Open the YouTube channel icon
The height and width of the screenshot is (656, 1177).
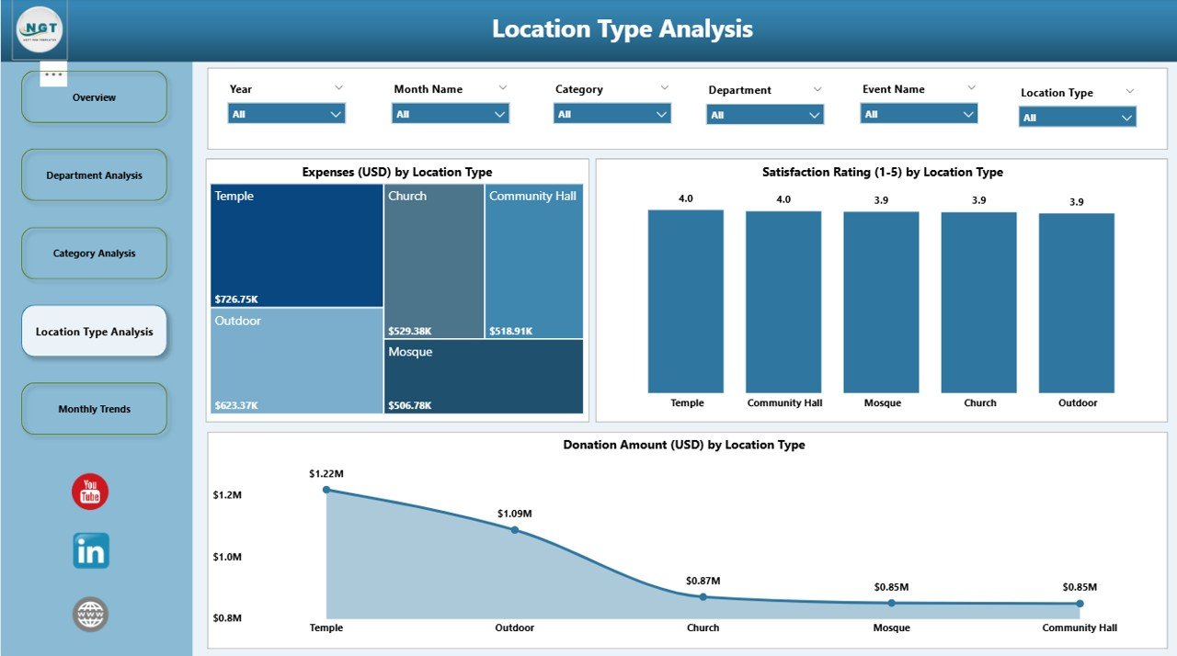click(x=89, y=492)
